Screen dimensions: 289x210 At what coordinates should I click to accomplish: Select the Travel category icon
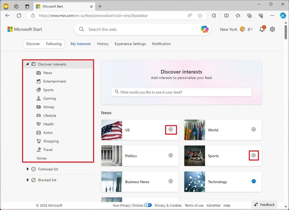click(x=38, y=150)
